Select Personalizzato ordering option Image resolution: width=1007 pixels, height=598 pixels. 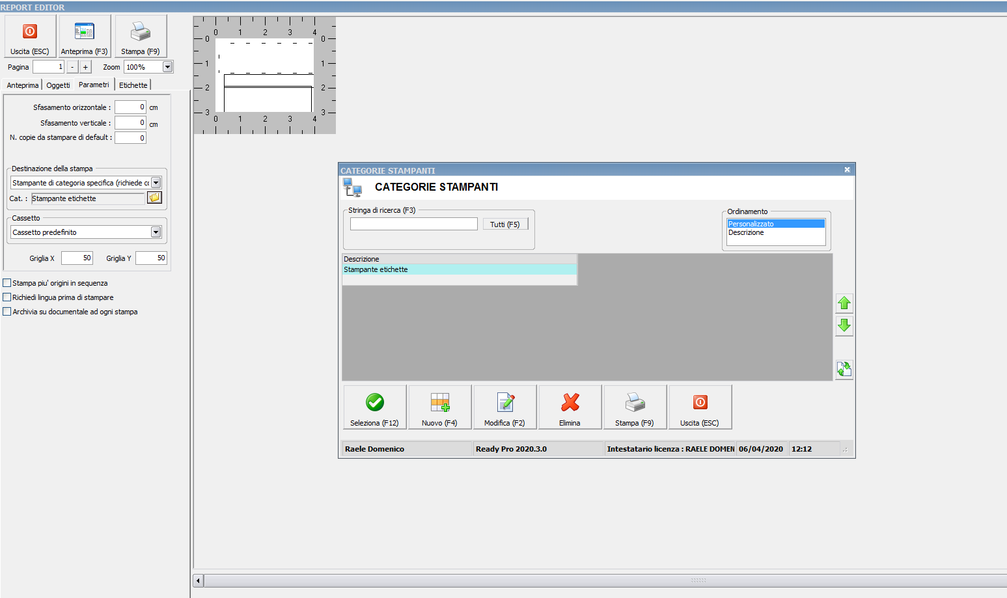tap(776, 224)
